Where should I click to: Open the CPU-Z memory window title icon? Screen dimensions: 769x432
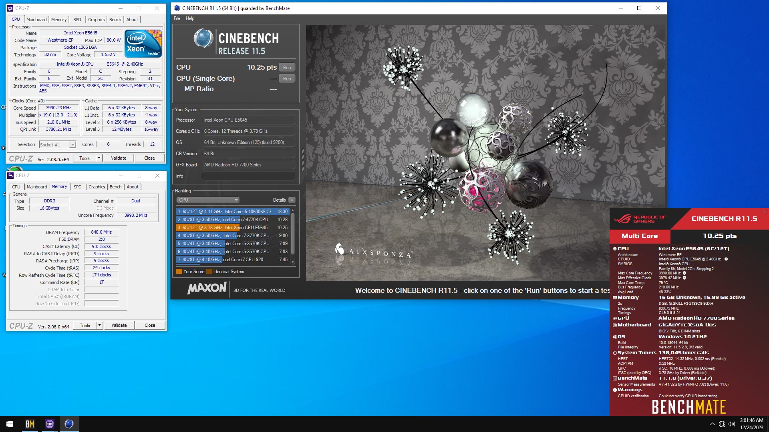[10, 176]
